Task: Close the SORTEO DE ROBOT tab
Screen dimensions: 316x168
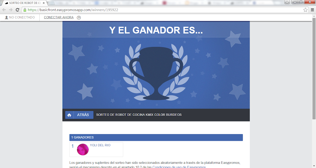Action: click(44, 3)
